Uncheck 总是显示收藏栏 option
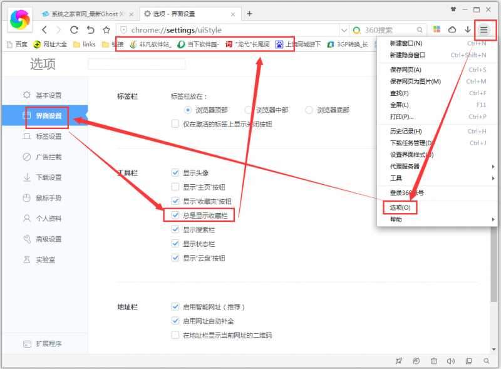The width and height of the screenshot is (501, 369). 175,215
